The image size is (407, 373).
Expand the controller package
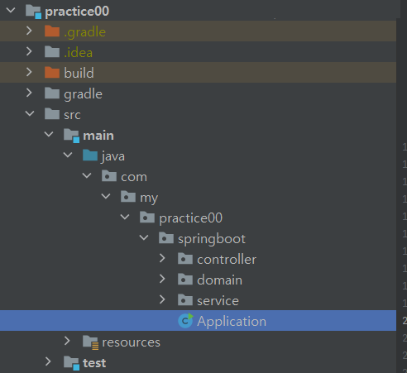tap(162, 258)
